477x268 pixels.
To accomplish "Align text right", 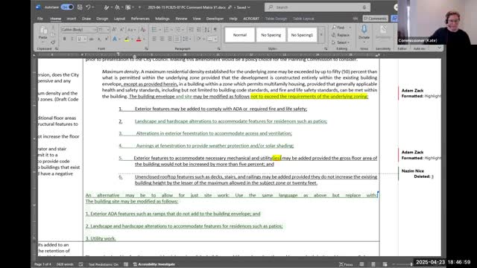I will 169,39.
